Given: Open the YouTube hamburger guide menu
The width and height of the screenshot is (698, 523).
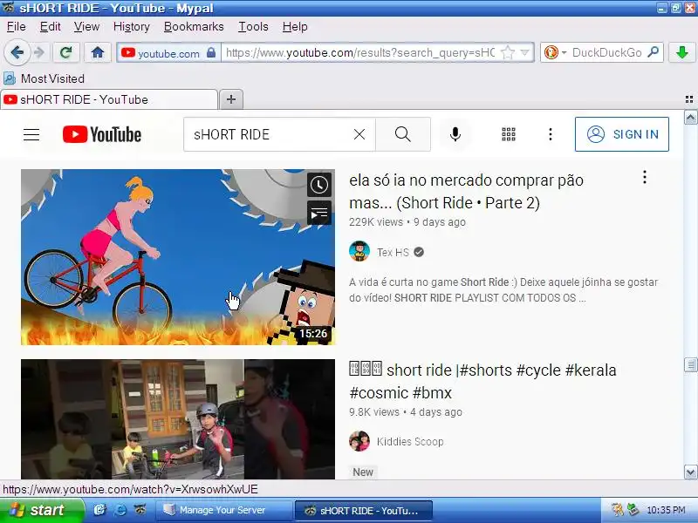Looking at the screenshot, I should (31, 134).
